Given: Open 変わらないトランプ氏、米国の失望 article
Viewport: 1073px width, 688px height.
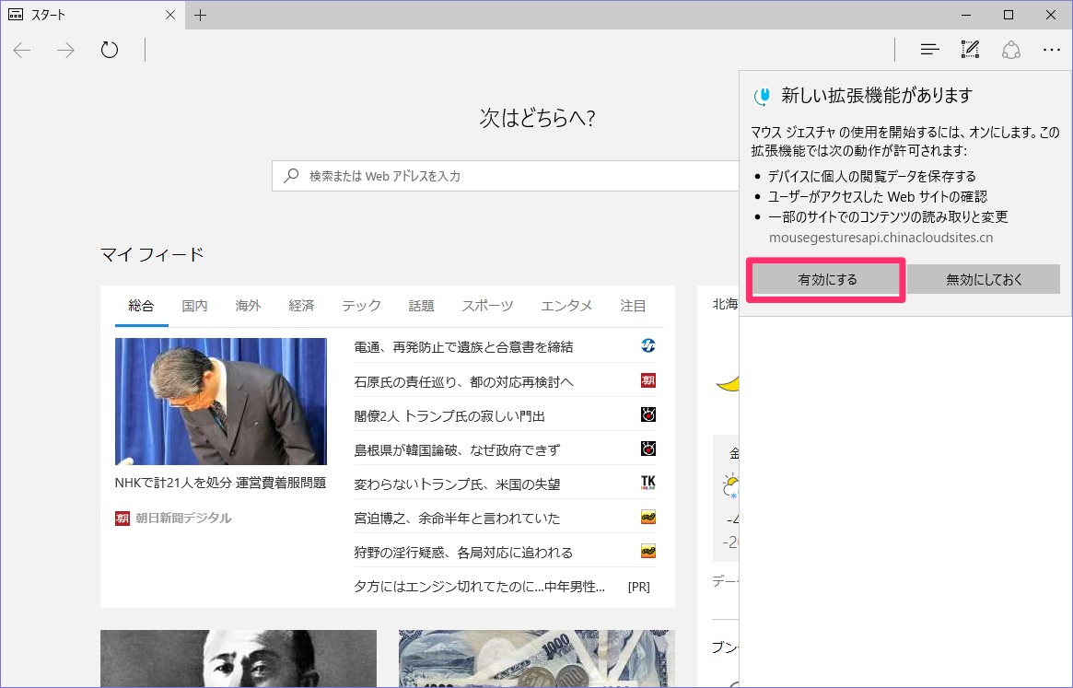Looking at the screenshot, I should pos(457,484).
